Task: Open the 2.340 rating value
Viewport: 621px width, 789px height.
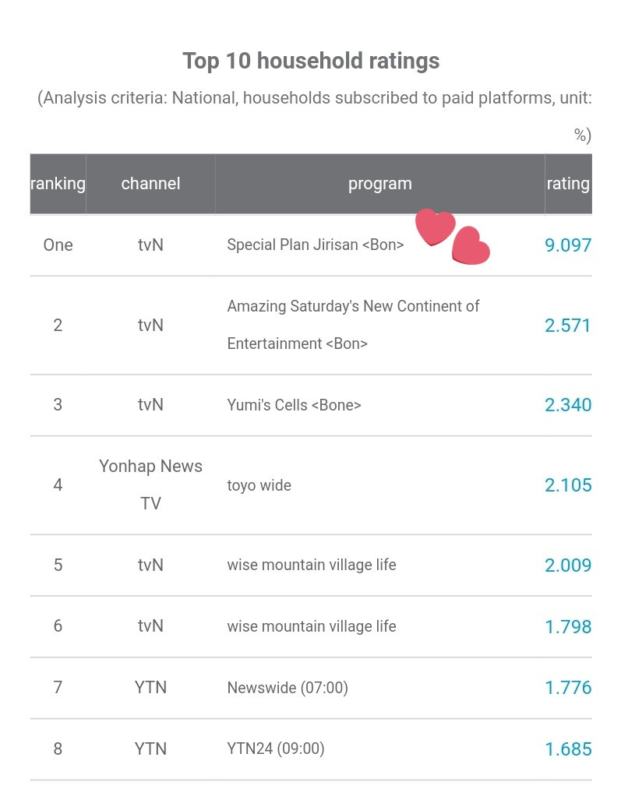Action: [568, 404]
